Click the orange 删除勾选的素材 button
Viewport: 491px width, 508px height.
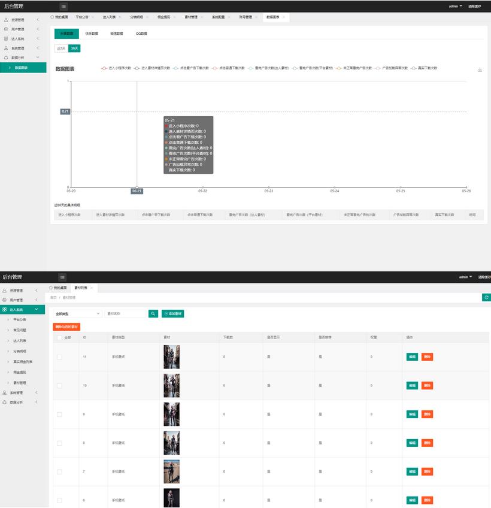(66, 326)
